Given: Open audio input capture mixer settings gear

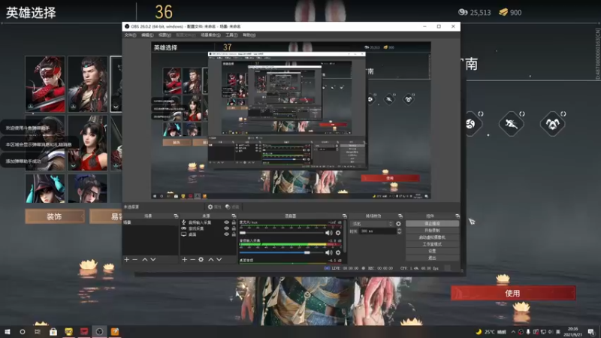Looking at the screenshot, I should click(338, 252).
